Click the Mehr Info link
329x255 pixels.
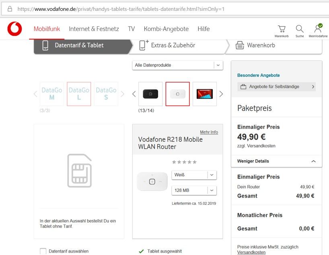pos(209,132)
